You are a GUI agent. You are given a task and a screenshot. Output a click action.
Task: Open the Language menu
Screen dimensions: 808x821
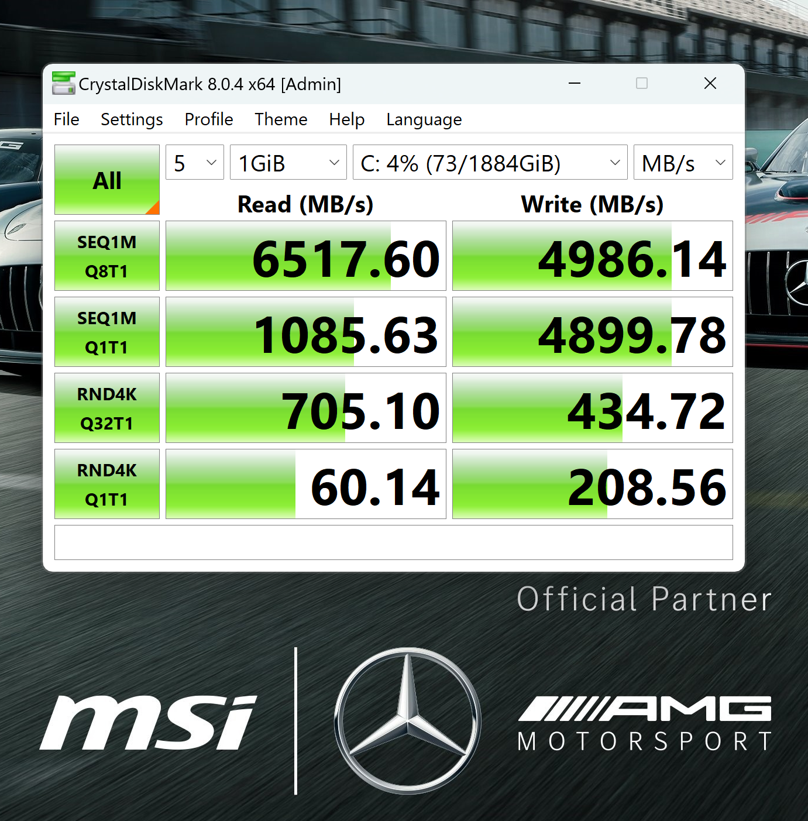click(x=424, y=119)
